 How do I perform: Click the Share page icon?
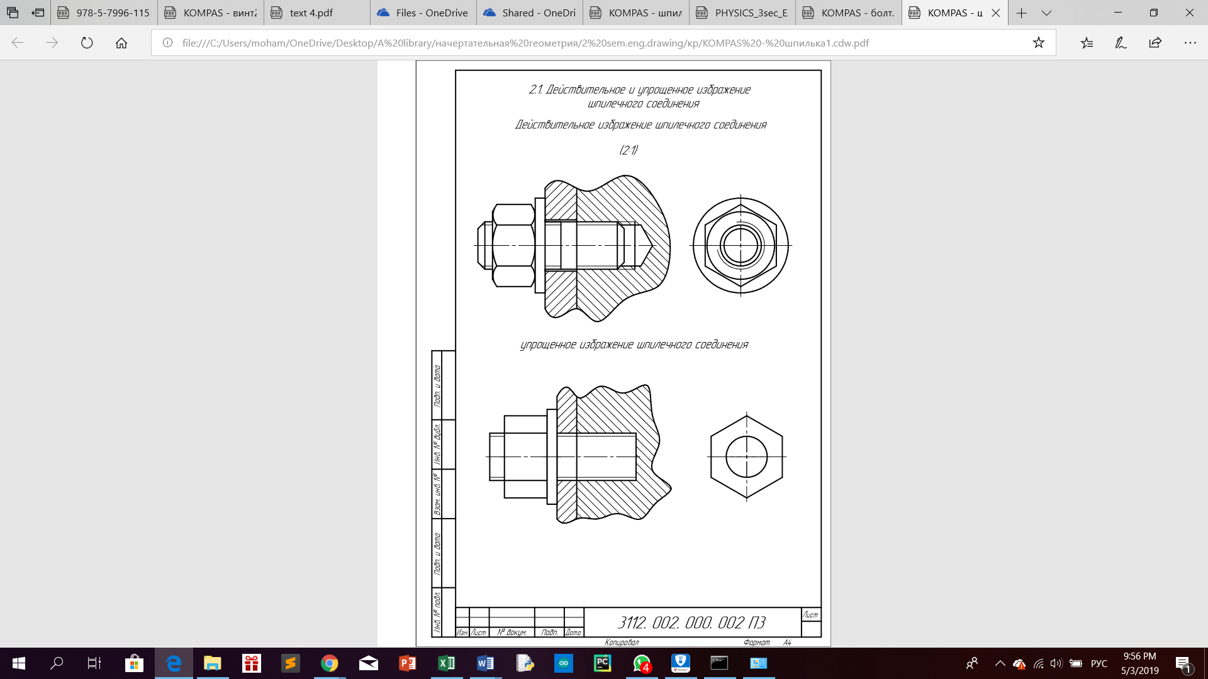[x=1155, y=43]
